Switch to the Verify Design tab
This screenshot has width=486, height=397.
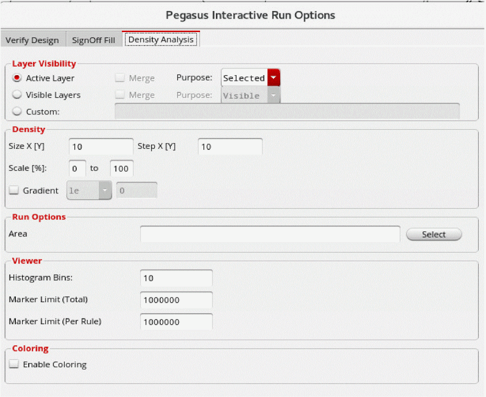pos(32,40)
